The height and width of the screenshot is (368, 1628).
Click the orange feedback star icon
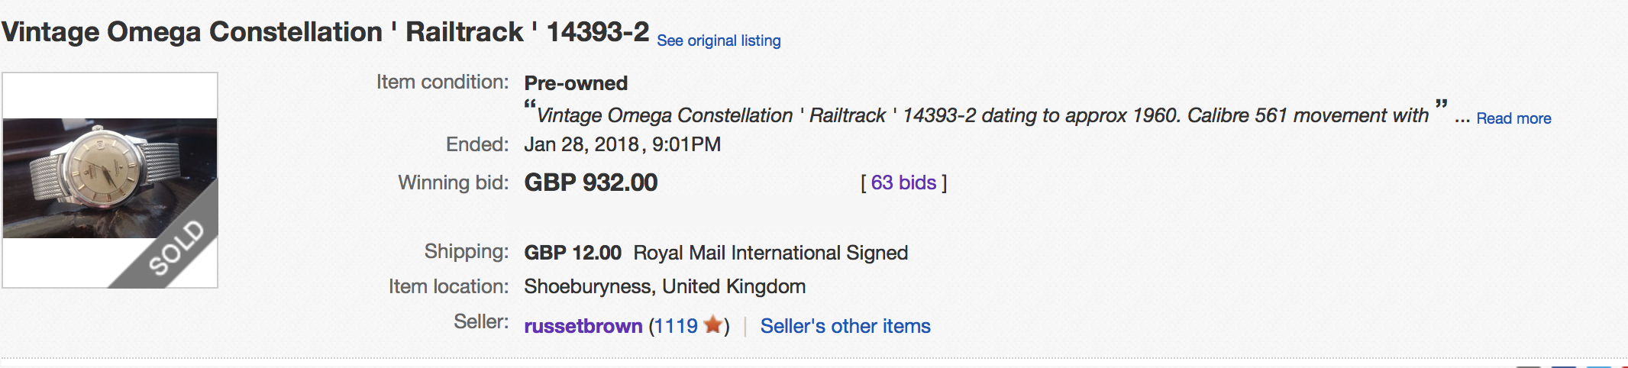pyautogui.click(x=713, y=325)
